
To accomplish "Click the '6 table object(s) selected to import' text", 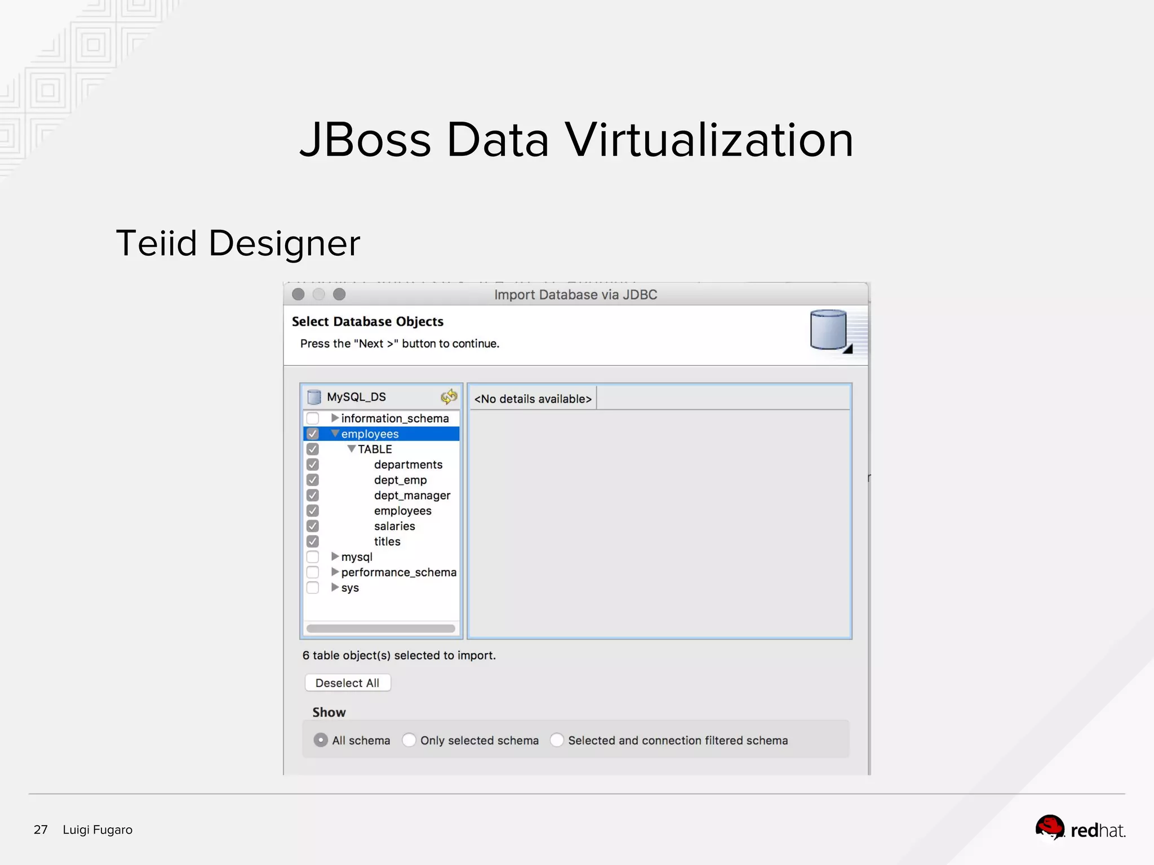I will pos(399,656).
